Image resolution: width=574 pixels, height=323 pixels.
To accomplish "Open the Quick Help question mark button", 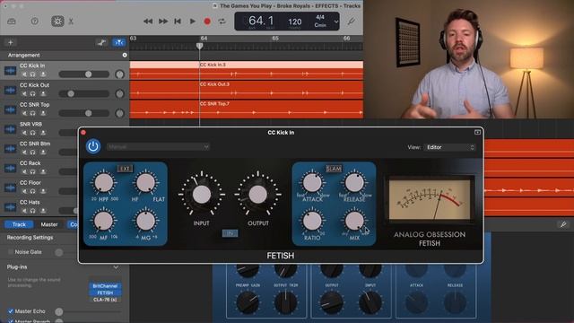I will (35, 22).
